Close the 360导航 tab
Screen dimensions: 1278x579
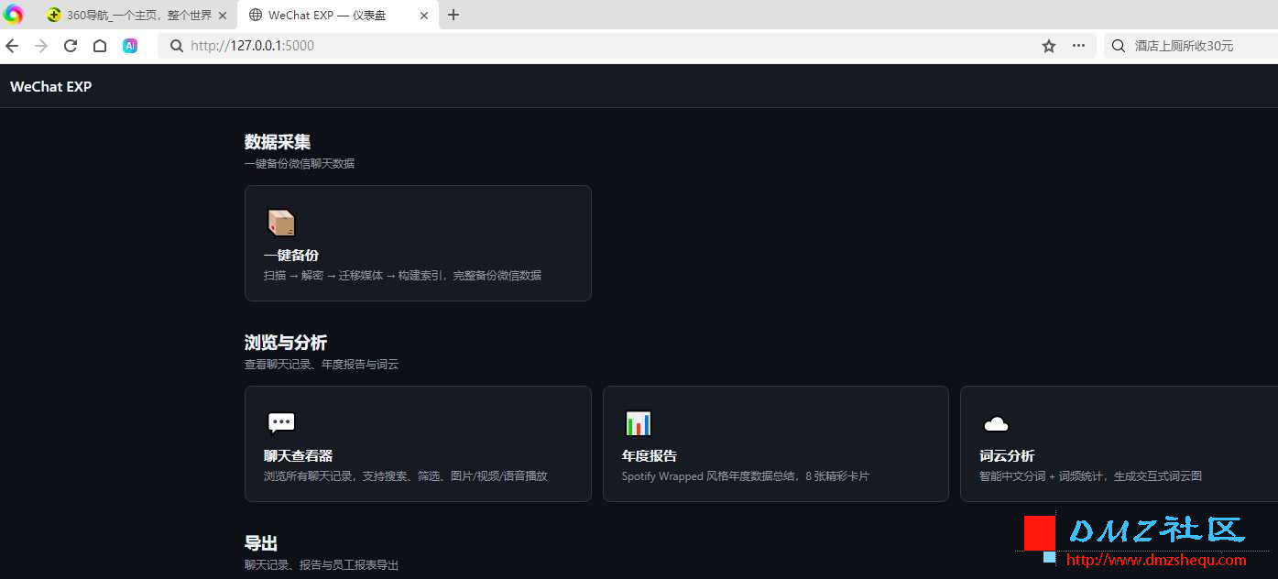pos(223,16)
